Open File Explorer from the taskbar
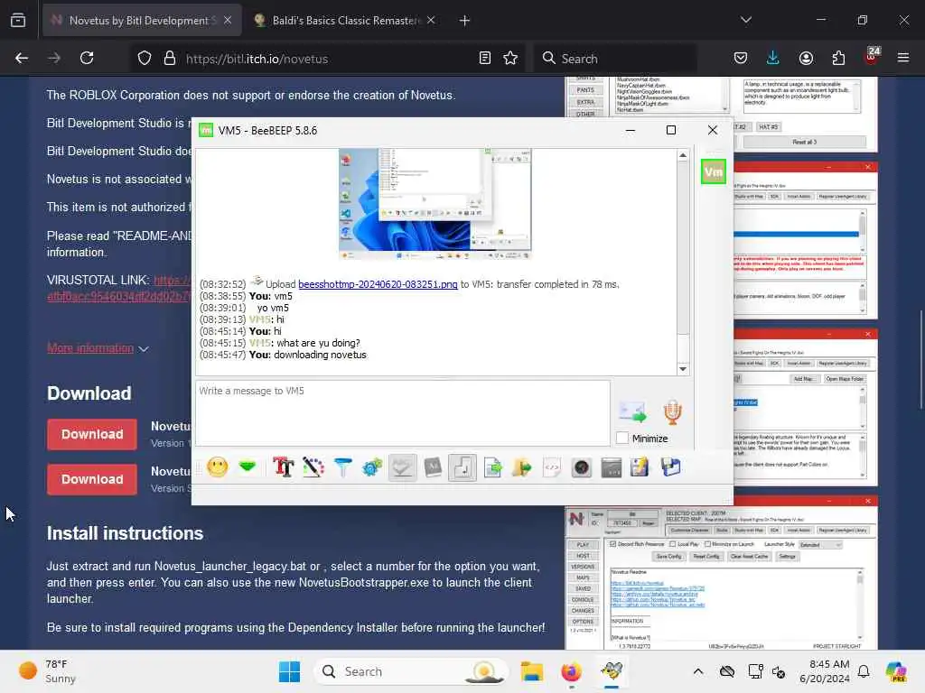This screenshot has width=925, height=693. tap(531, 671)
